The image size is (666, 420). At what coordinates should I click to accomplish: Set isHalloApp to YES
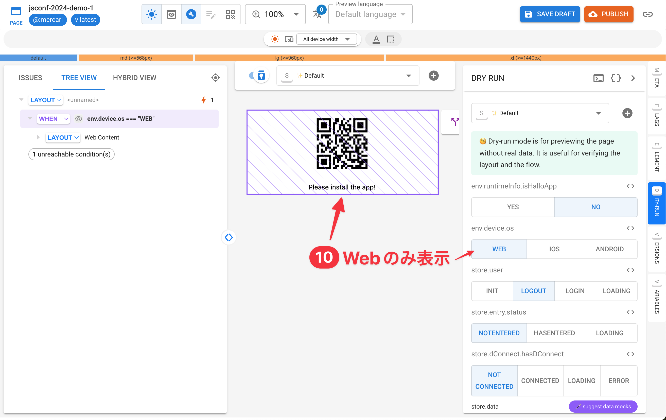click(x=513, y=207)
